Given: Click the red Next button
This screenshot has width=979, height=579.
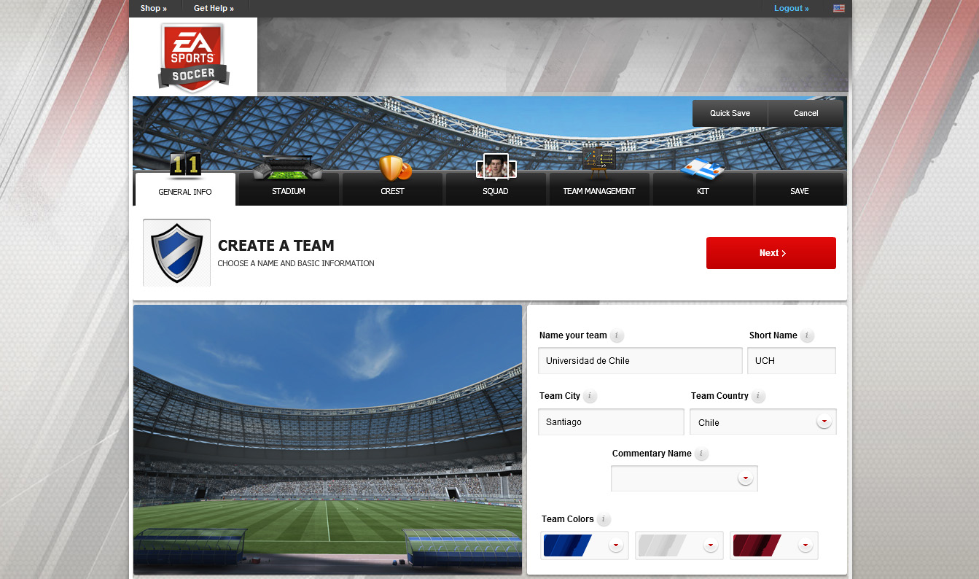Looking at the screenshot, I should (x=771, y=253).
